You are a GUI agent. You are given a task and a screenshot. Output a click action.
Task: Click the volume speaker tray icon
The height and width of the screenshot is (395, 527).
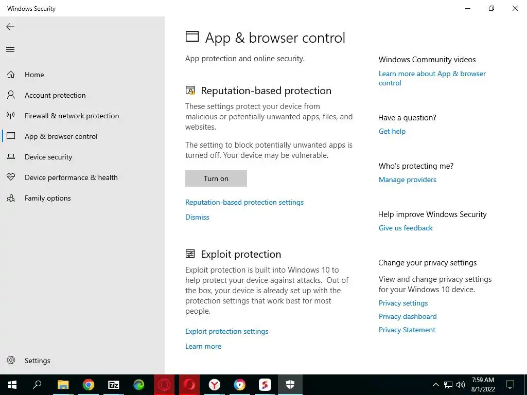coord(461,385)
